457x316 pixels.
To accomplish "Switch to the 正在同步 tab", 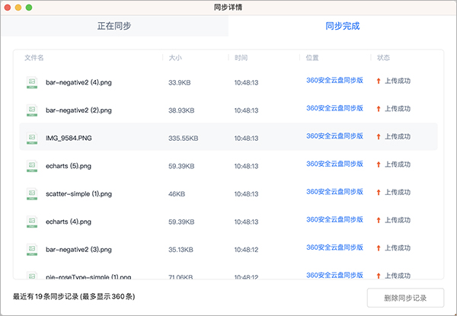I will tap(114, 26).
